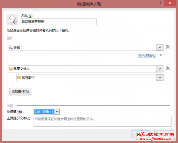Click the reply icon in 答复 row
This screenshot has width=178, height=143.
[11, 47]
